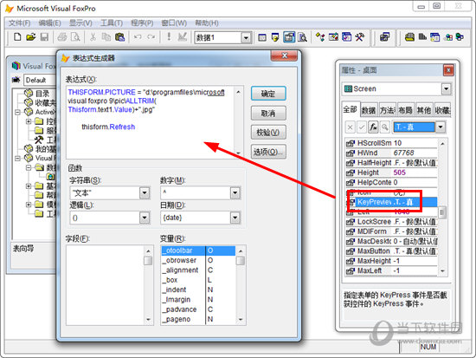Viewport: 476px width, 358px height.
Task: Open the 窗口(W) menu
Action: pyautogui.click(x=174, y=23)
